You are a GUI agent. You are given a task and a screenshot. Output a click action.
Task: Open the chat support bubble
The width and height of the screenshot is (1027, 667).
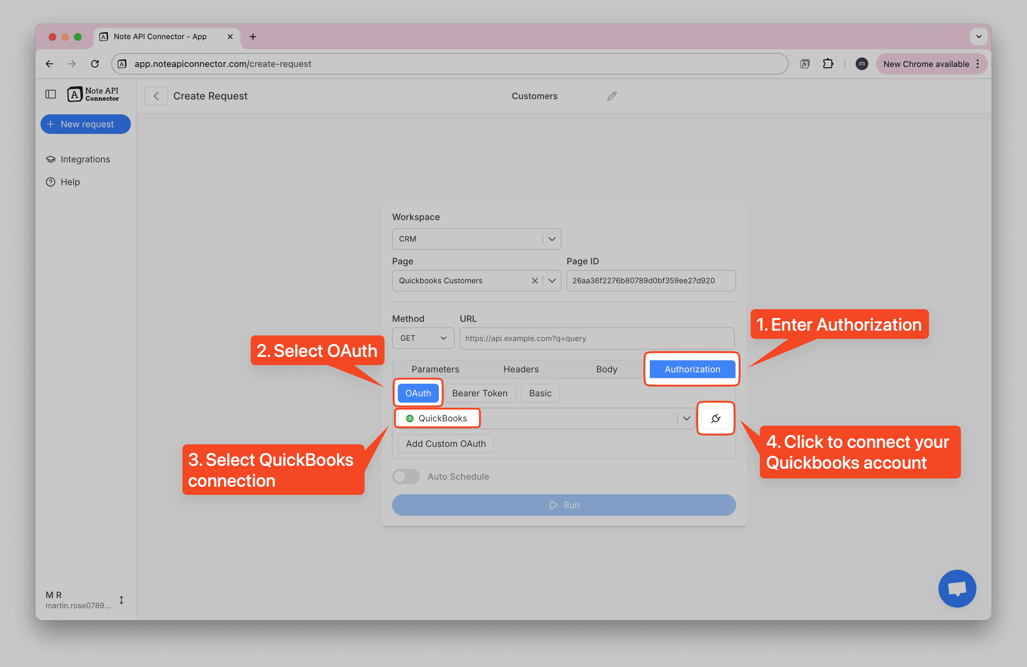pyautogui.click(x=957, y=588)
